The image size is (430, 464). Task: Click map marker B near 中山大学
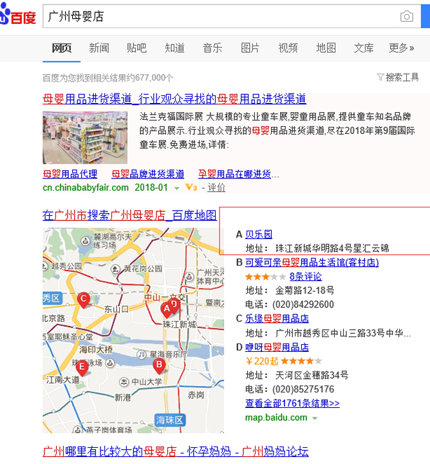158,365
